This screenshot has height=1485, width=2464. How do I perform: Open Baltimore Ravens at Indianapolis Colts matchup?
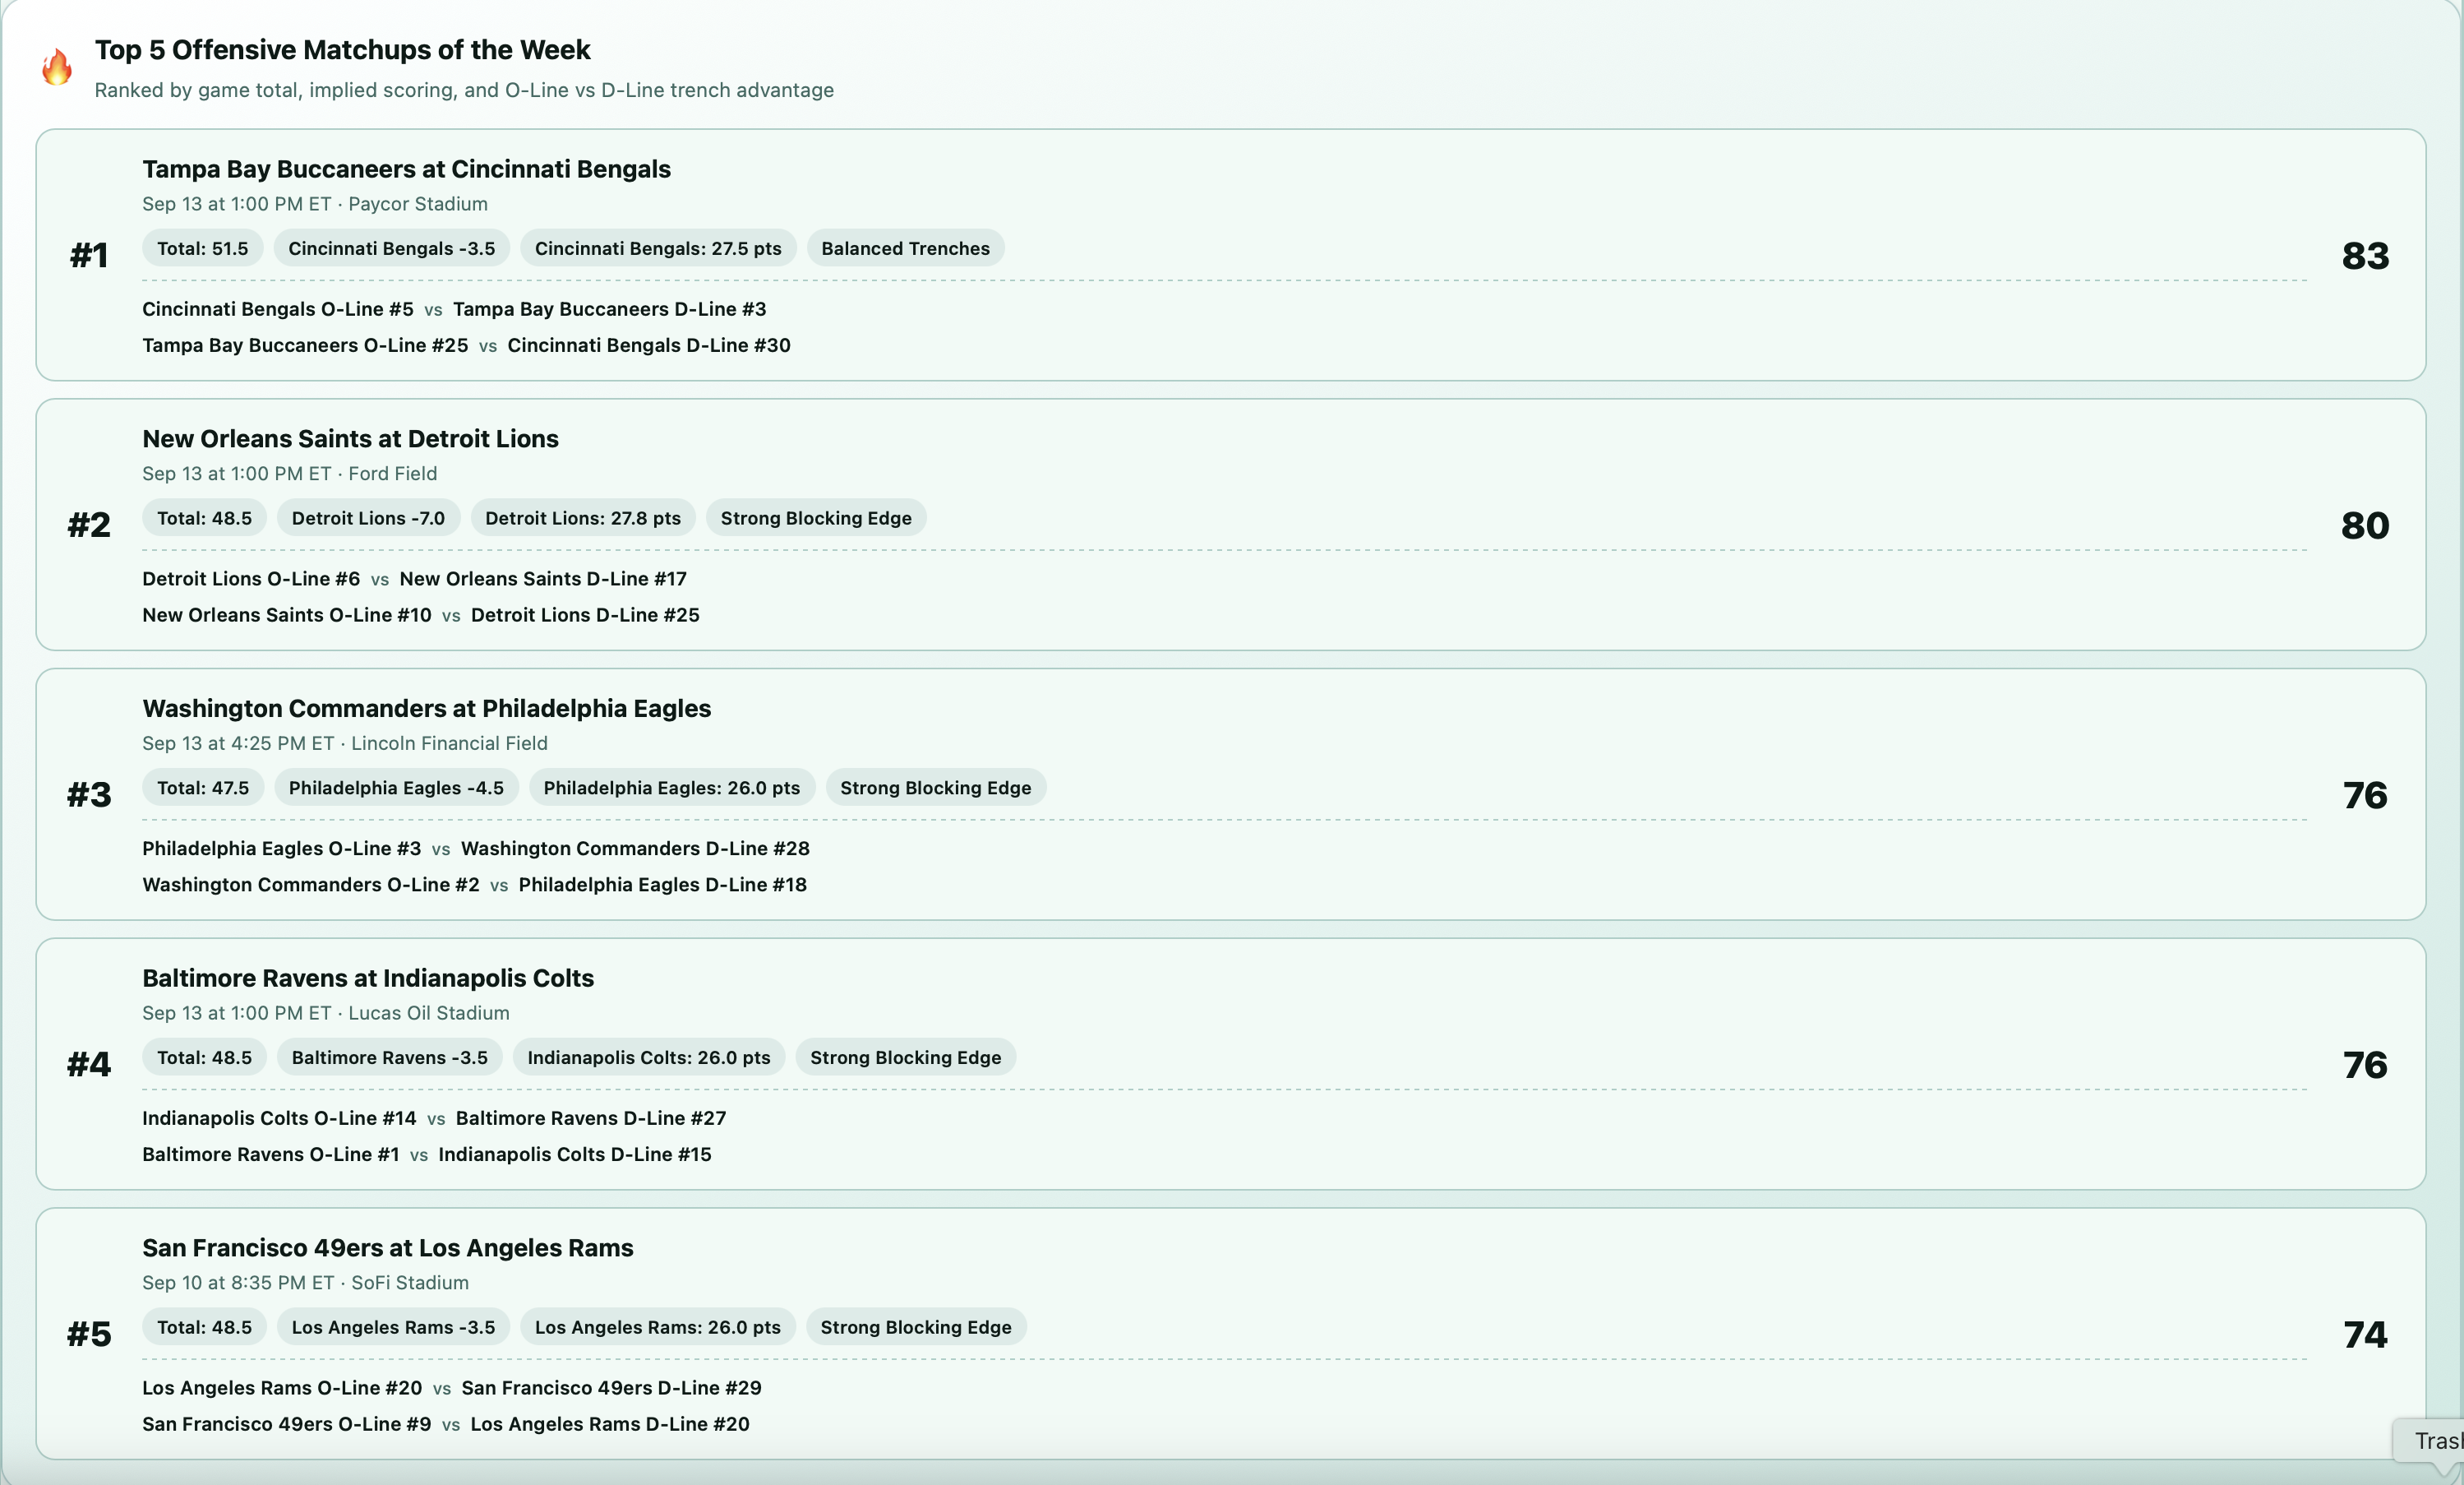click(368, 978)
